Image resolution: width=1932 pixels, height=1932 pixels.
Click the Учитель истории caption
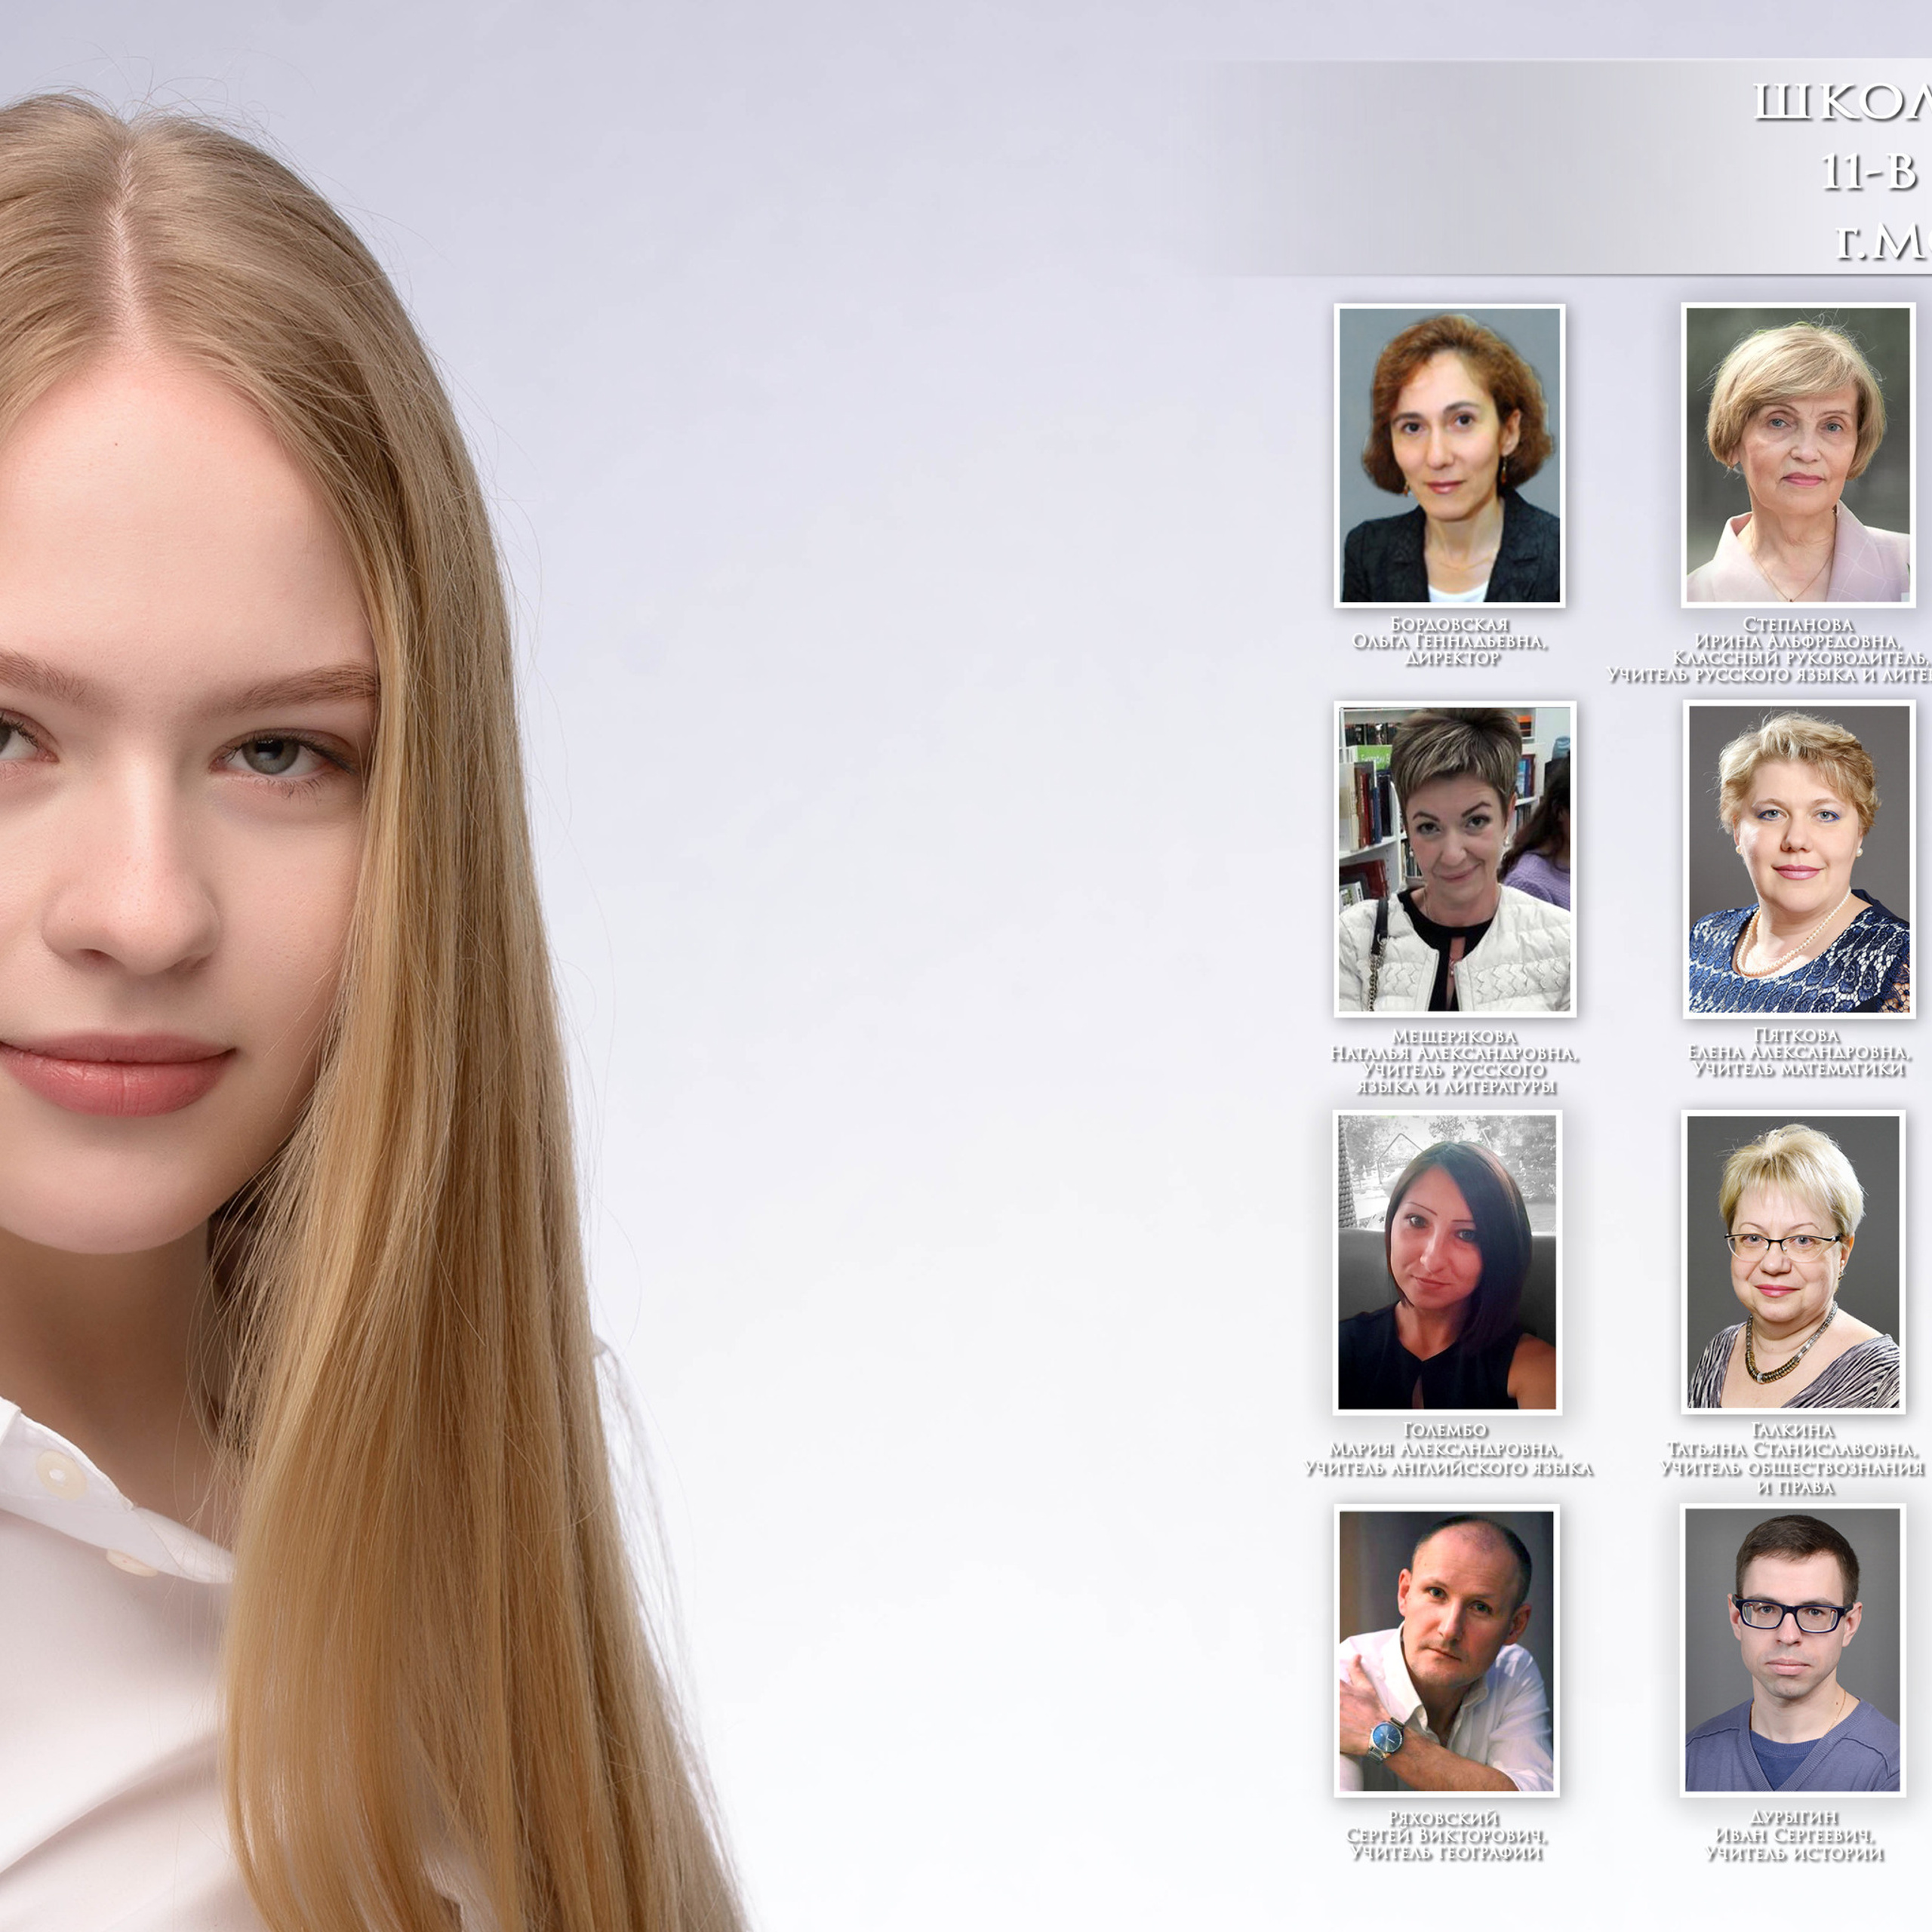coord(1795,1855)
